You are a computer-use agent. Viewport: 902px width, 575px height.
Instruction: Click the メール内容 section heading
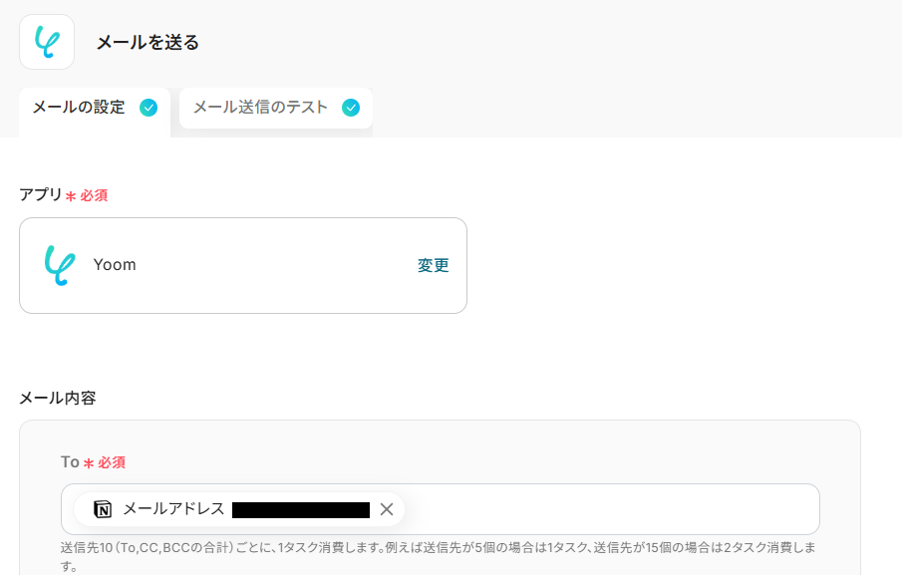tap(58, 398)
